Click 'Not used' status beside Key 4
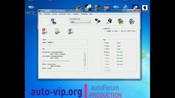 120,52
